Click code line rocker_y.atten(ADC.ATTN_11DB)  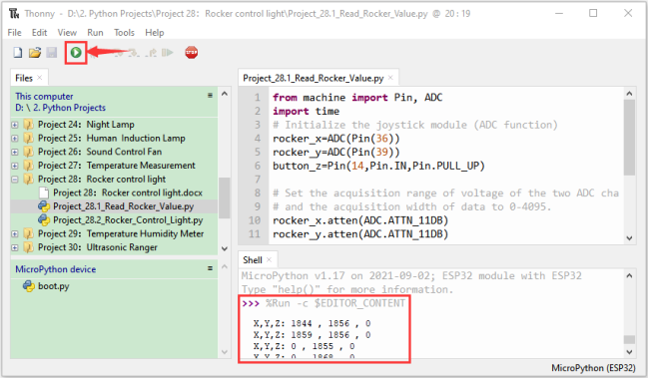(360, 233)
